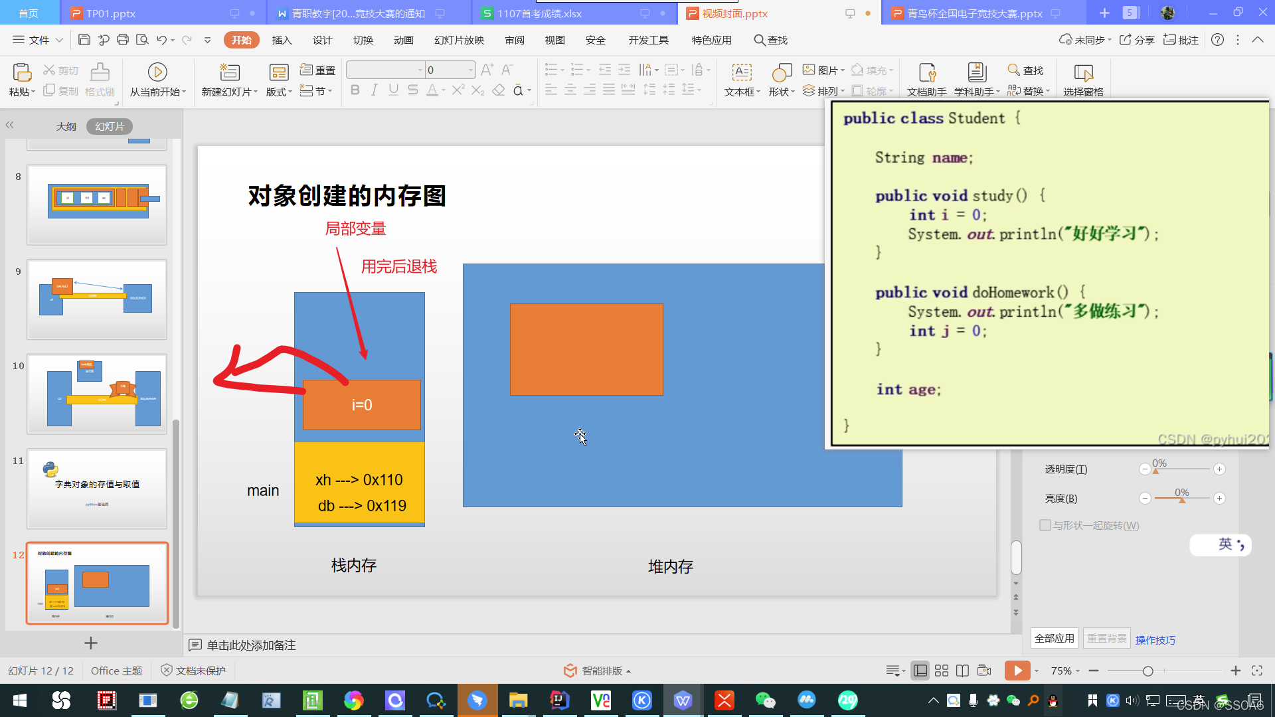Start slideshow from current slide icon
Image resolution: width=1275 pixels, height=717 pixels.
[x=157, y=72]
